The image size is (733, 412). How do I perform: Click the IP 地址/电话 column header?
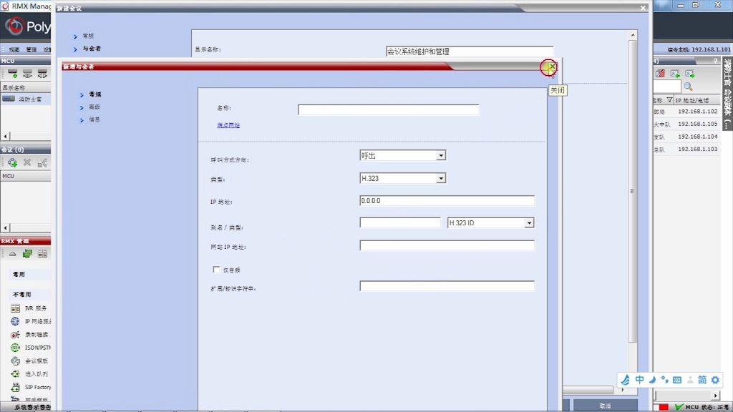click(696, 100)
